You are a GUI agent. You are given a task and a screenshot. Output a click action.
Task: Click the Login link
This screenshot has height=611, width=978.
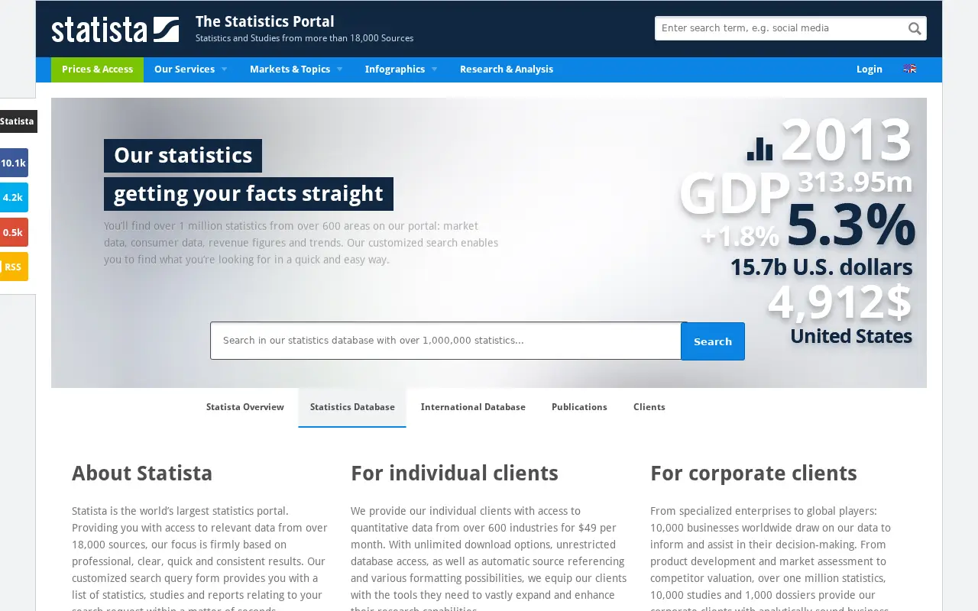click(x=870, y=70)
